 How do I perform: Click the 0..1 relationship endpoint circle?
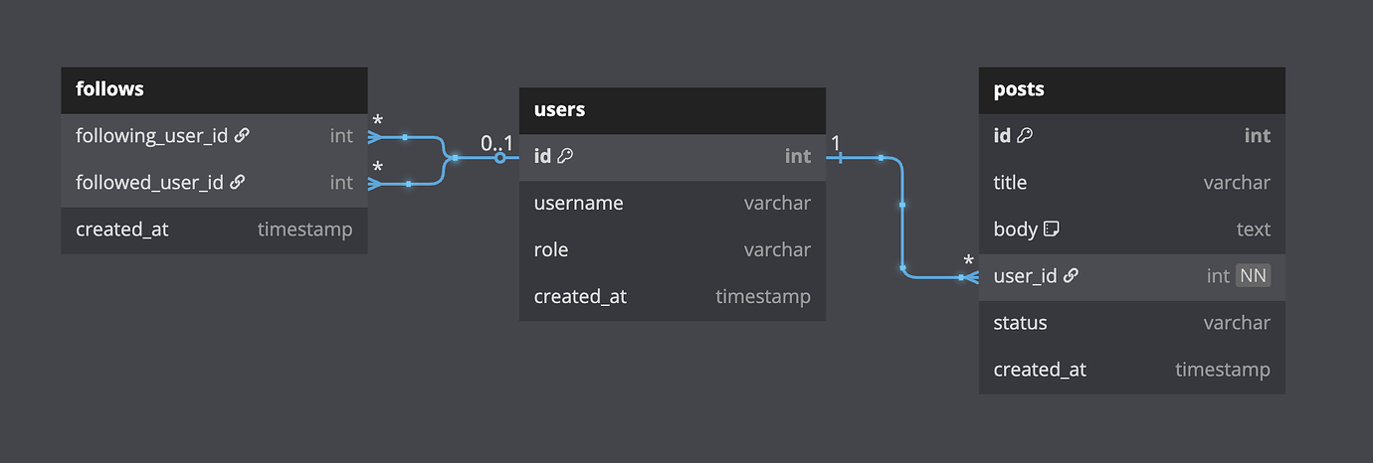point(500,157)
